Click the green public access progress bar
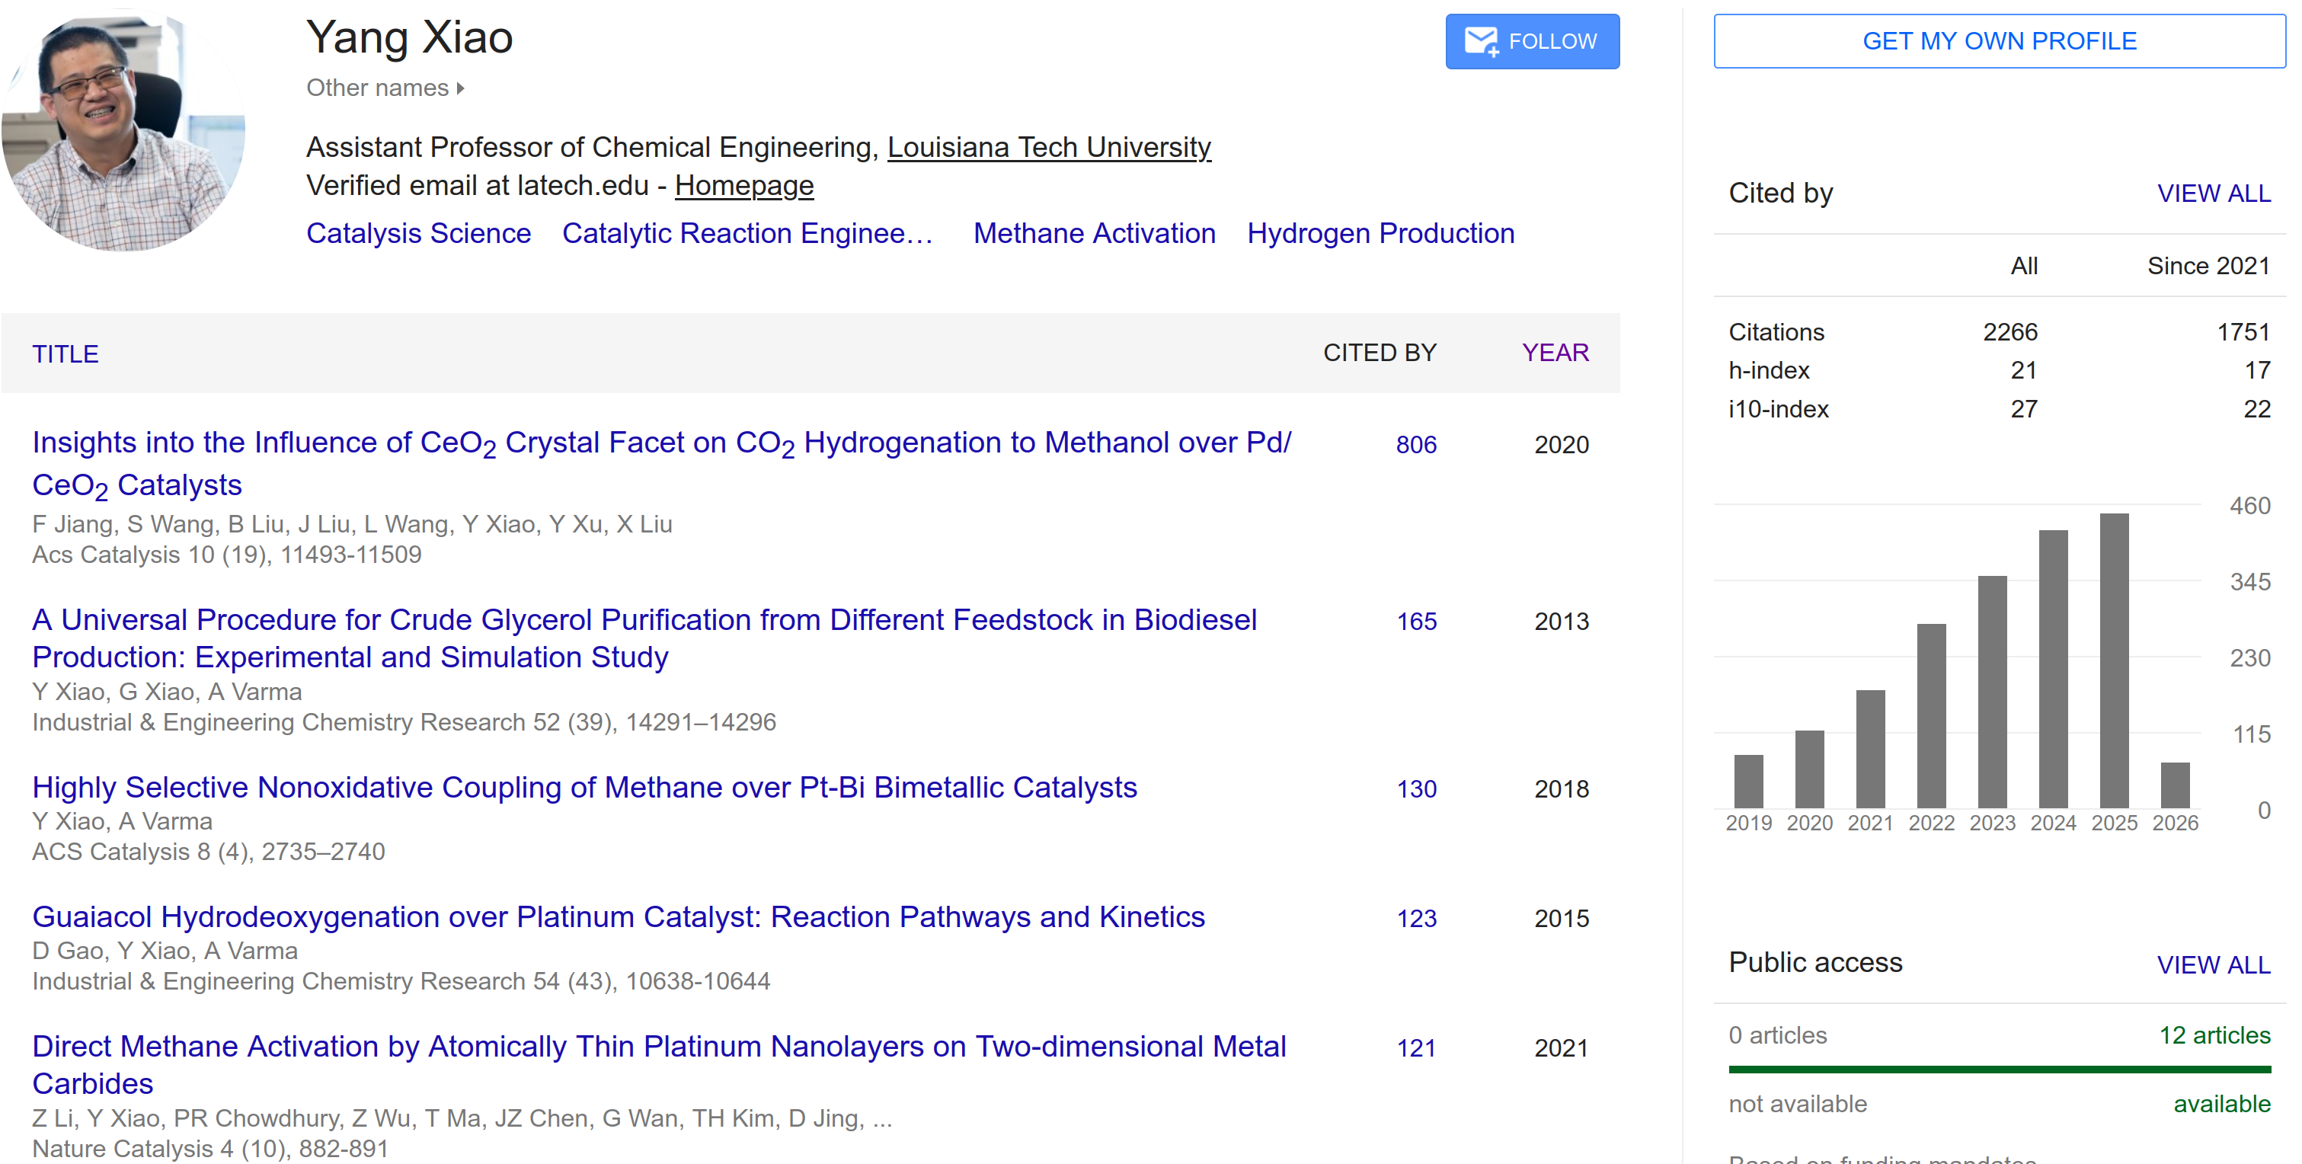2302x1164 pixels. (1998, 1070)
